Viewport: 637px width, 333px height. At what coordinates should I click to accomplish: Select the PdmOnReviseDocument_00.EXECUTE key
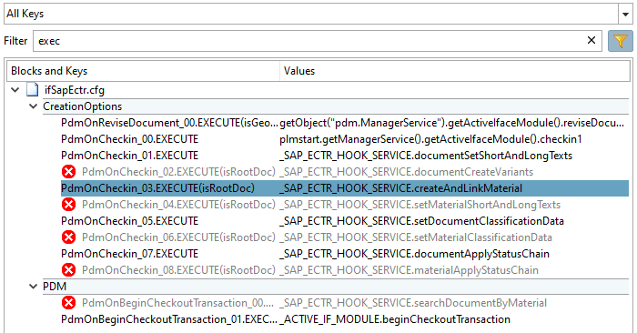click(x=169, y=123)
